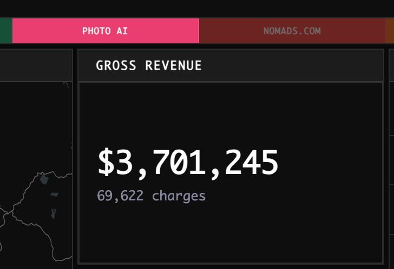This screenshot has width=394, height=269.
Task: Switch to the PHOTO AI tab
Action: point(106,31)
